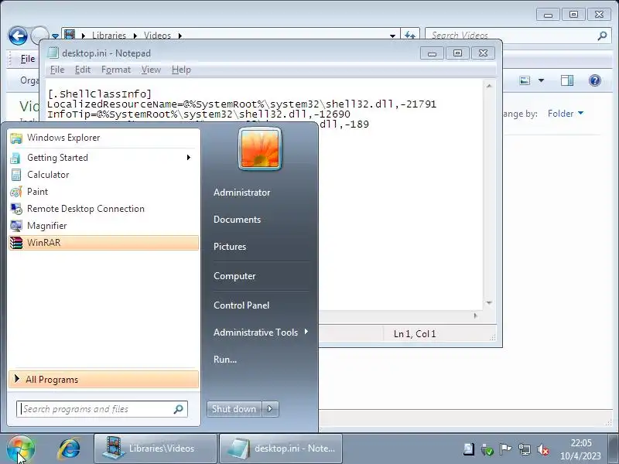The image size is (619, 464).
Task: Switch to Libraries\Videos taskbar button
Action: 156,449
